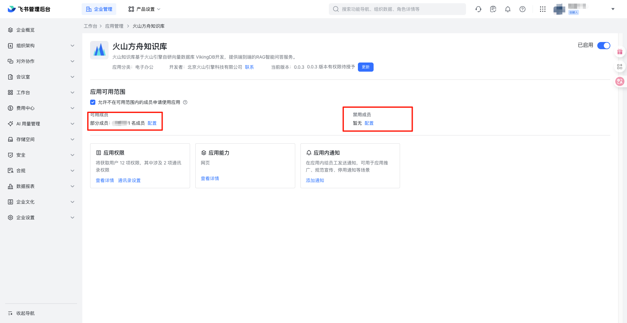Open the account dropdown arrow
This screenshot has width=627, height=323.
pos(613,9)
